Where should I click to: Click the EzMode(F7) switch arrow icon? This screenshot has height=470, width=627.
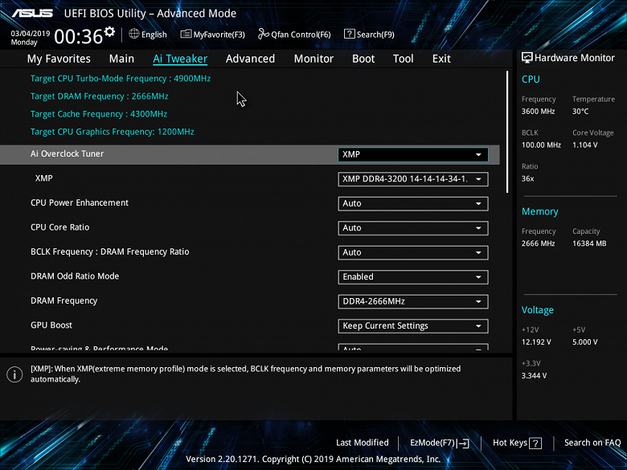pyautogui.click(x=463, y=443)
